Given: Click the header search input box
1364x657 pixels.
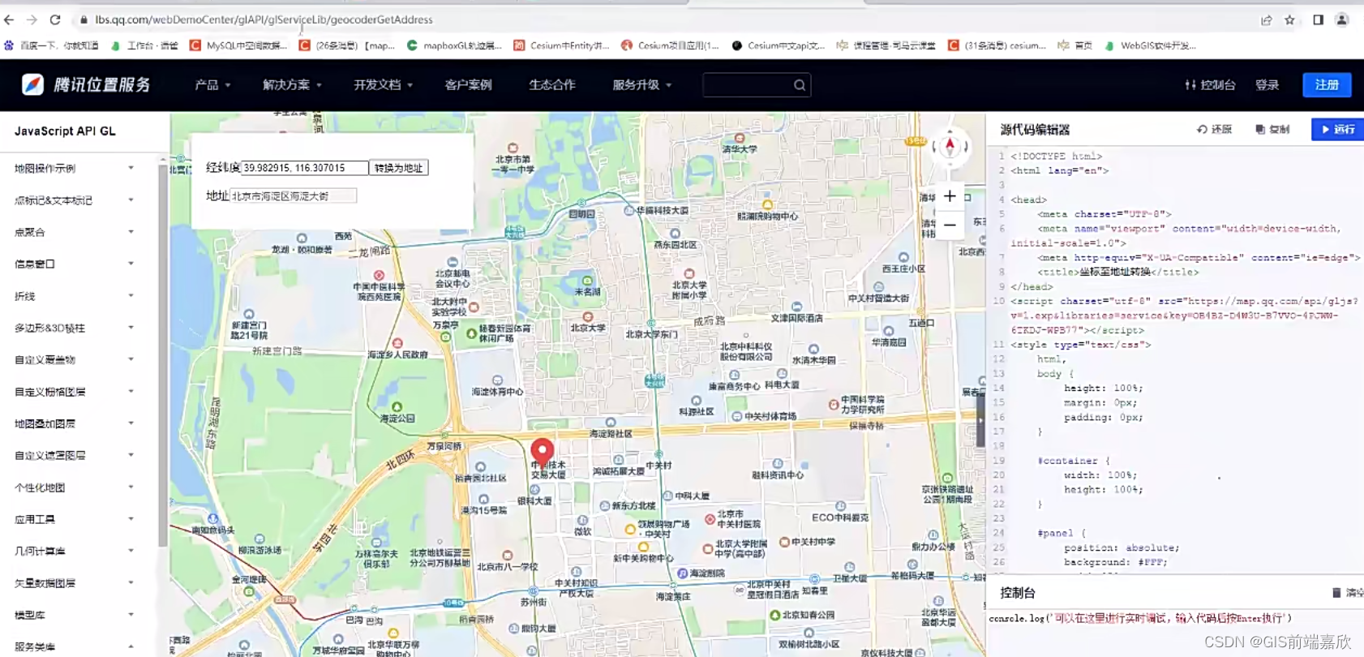Looking at the screenshot, I should coord(757,85).
